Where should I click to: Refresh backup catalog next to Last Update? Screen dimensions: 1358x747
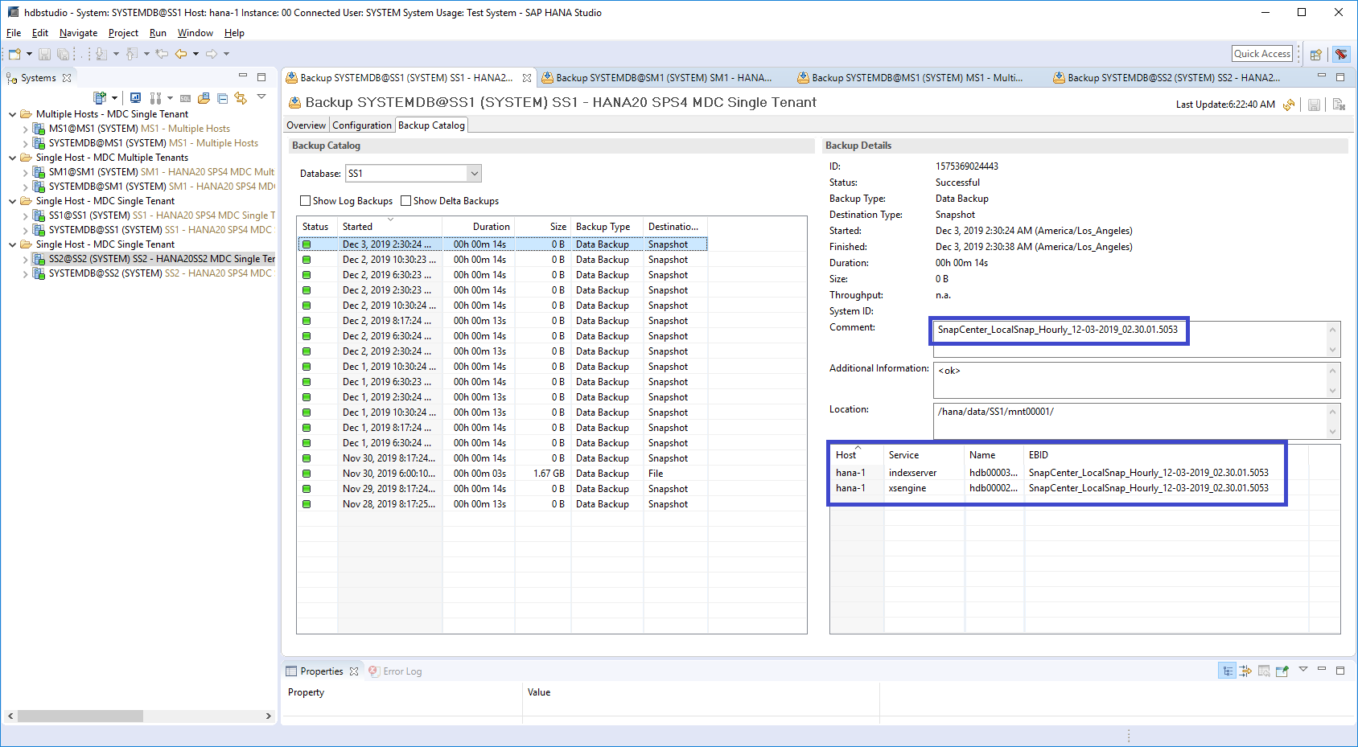tap(1289, 105)
